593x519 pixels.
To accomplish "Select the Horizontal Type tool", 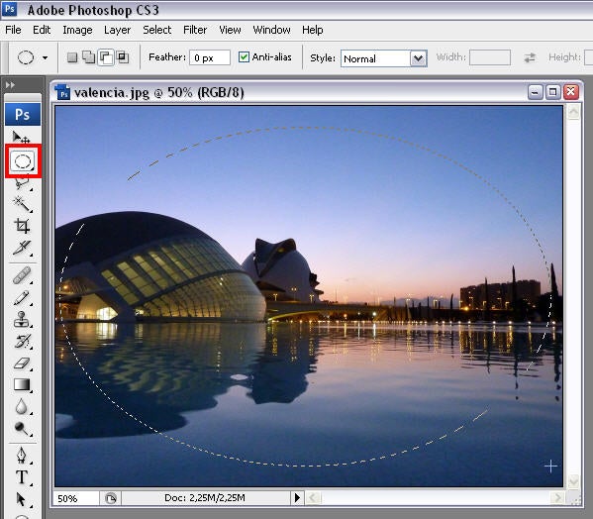I will point(22,477).
